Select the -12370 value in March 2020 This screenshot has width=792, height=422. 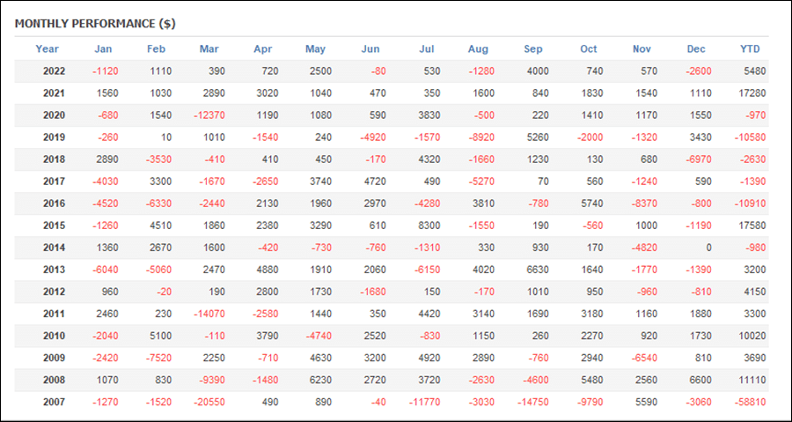[209, 115]
